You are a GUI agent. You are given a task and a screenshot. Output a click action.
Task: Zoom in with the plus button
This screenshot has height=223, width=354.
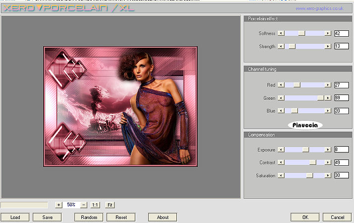click(x=59, y=205)
